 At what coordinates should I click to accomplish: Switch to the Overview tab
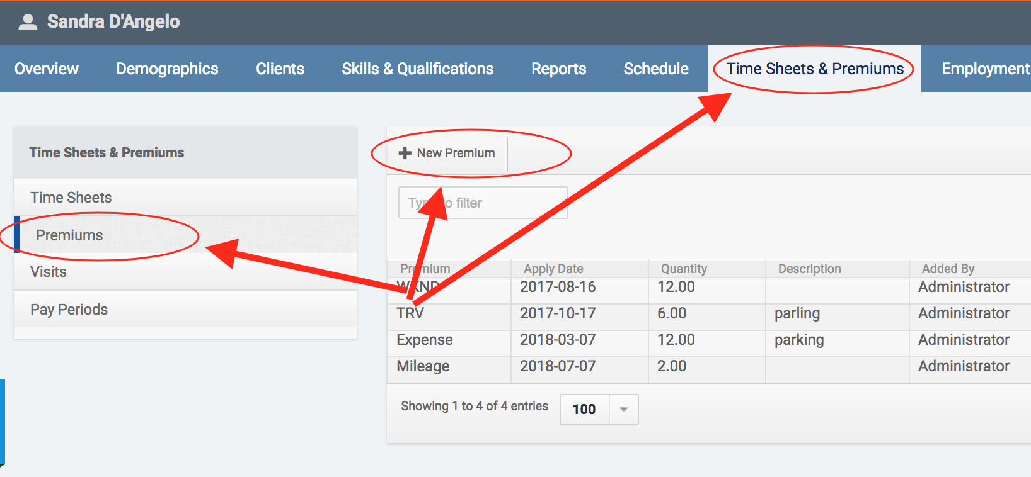47,69
